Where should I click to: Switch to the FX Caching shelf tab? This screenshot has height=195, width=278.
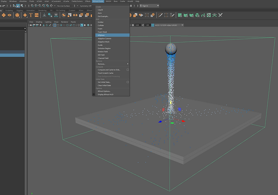[61, 10]
